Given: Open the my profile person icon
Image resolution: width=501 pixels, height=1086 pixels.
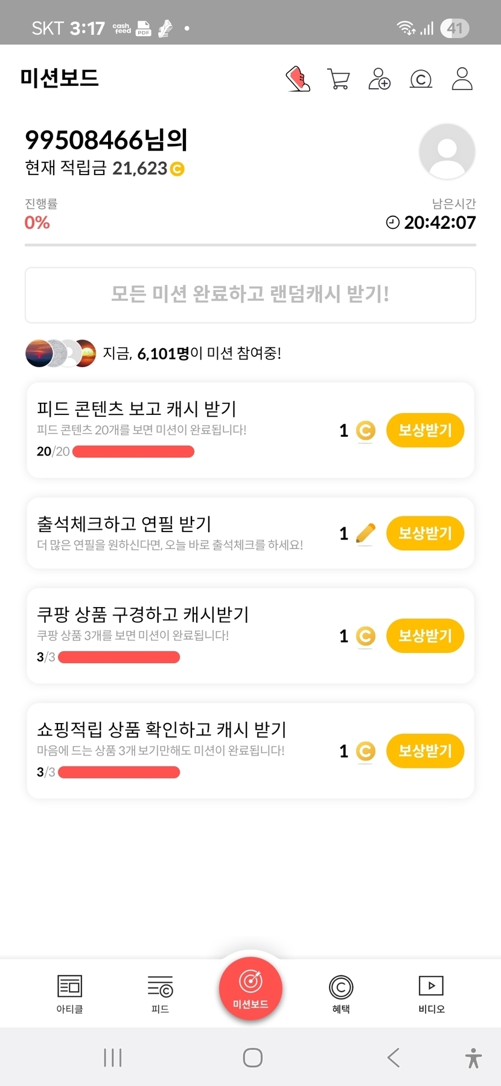Looking at the screenshot, I should (462, 79).
